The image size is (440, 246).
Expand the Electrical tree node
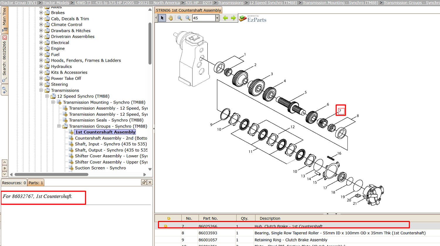click(x=41, y=42)
